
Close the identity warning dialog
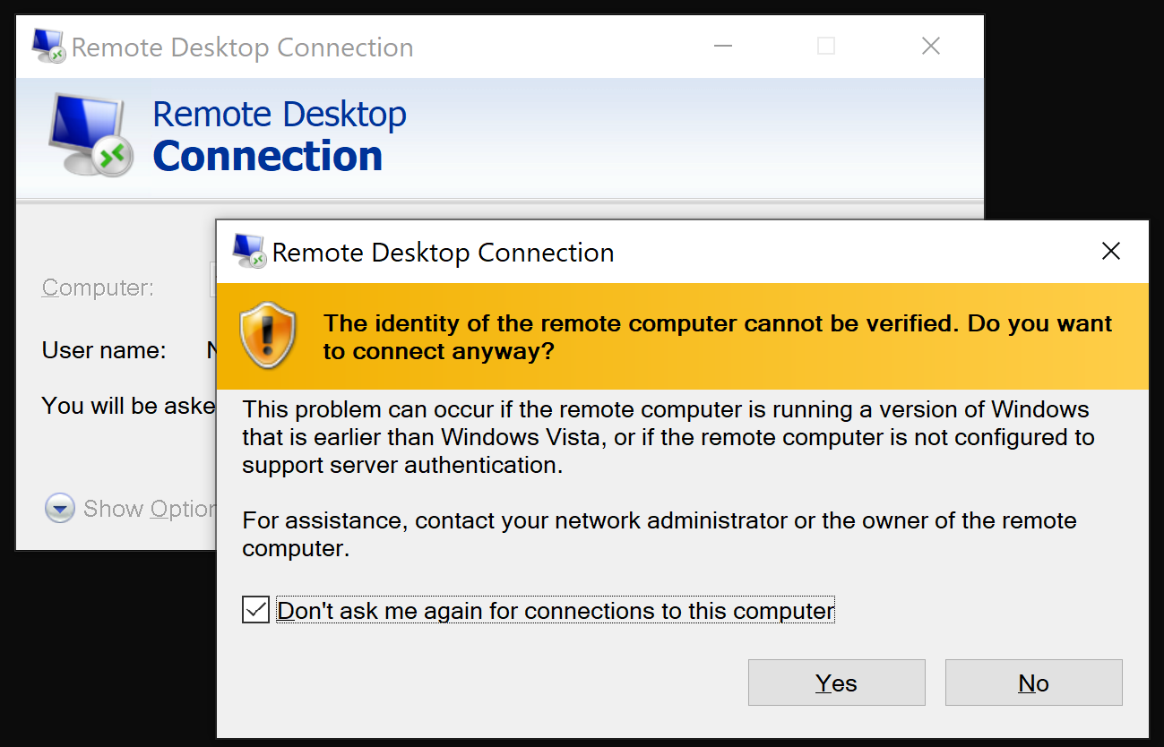coord(1110,252)
